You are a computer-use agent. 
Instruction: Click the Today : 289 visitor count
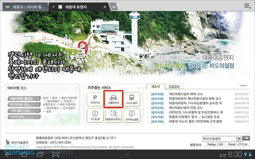click(215, 144)
